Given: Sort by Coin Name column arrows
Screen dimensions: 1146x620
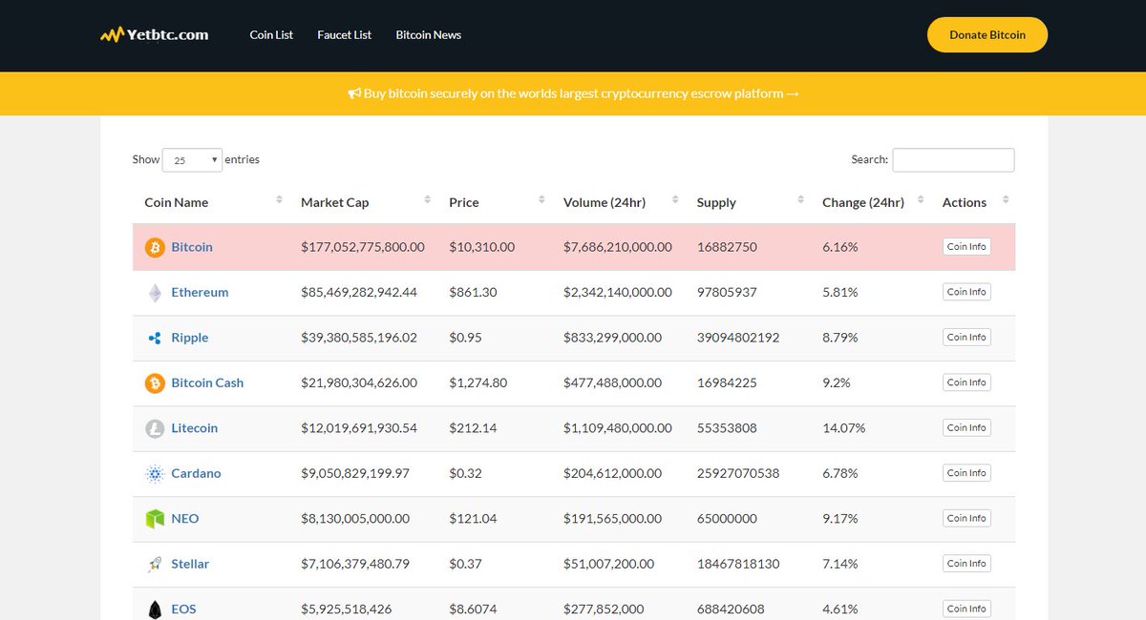Looking at the screenshot, I should tap(279, 199).
